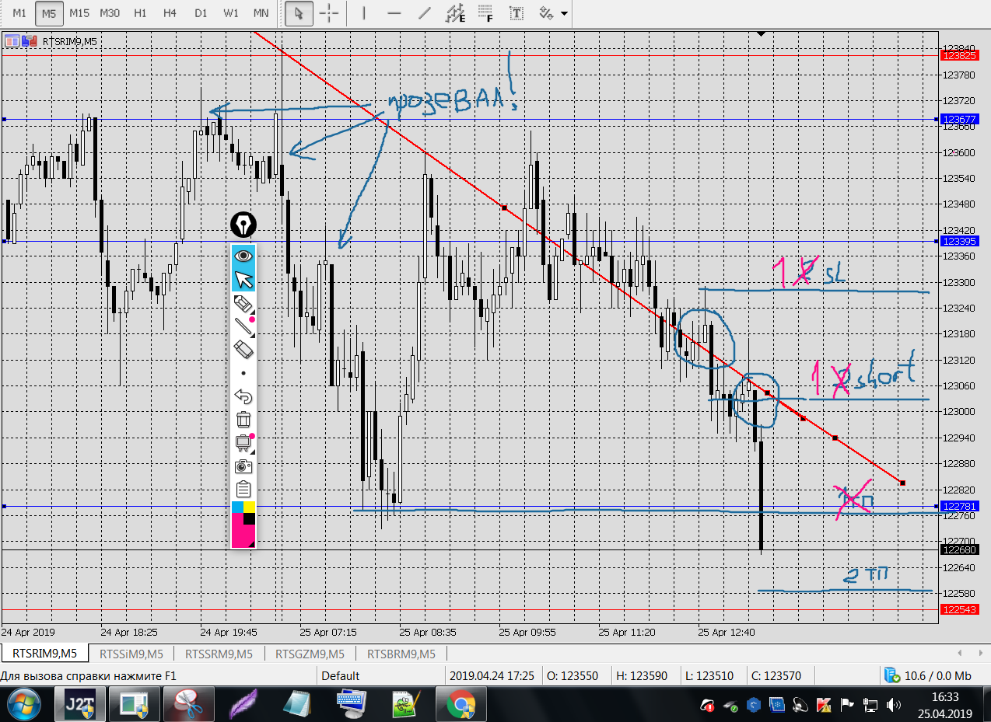The height and width of the screenshot is (722, 991).
Task: Select the cursor pointer tool in the top toolbar
Action: click(299, 13)
